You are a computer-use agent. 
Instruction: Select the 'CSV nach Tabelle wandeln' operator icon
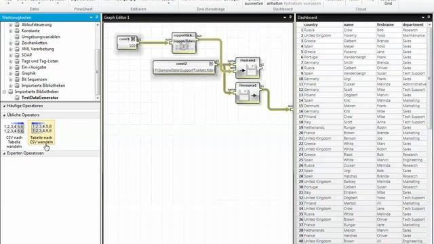click(14, 128)
